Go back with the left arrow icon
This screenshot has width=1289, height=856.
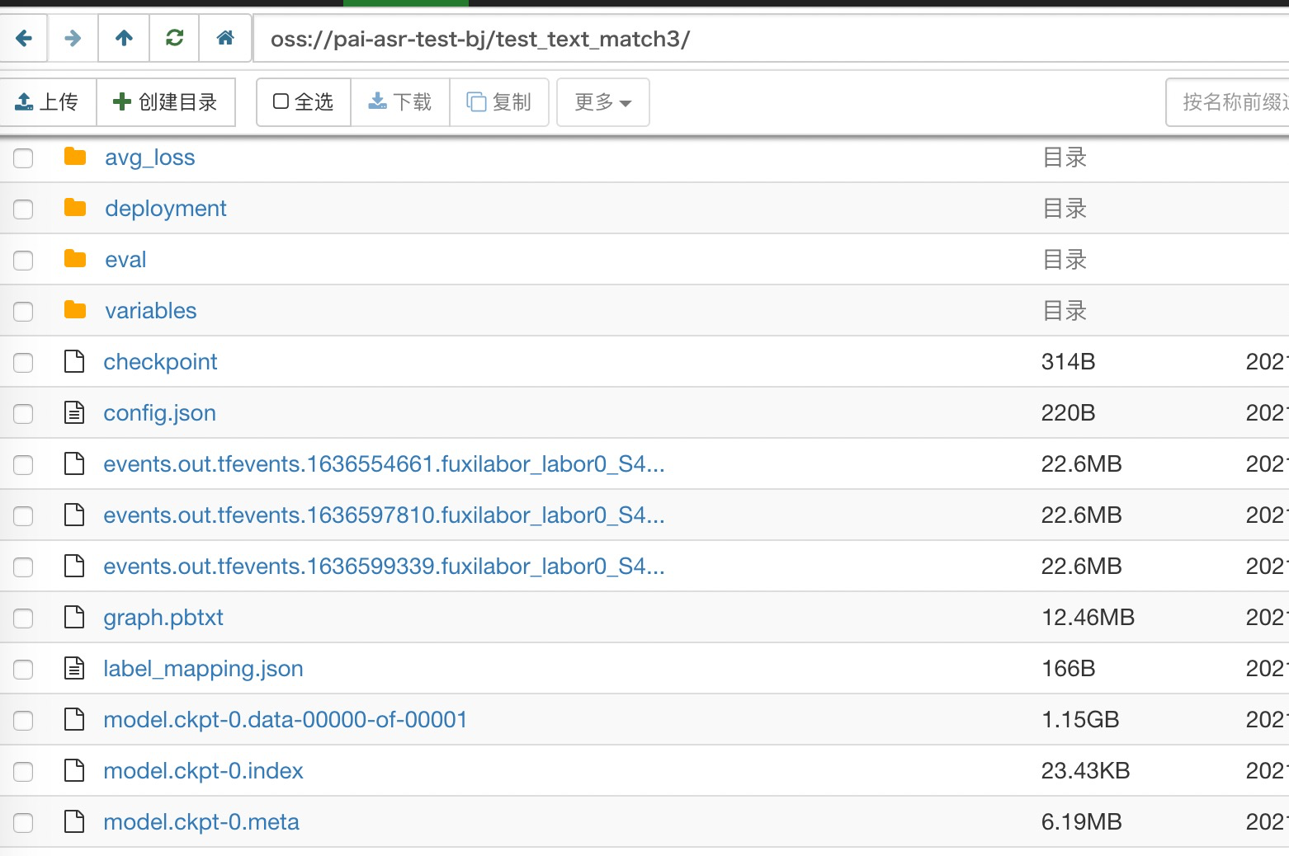click(x=24, y=38)
